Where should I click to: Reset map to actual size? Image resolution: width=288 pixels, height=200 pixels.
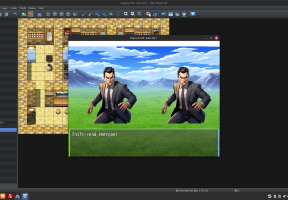[140, 14]
